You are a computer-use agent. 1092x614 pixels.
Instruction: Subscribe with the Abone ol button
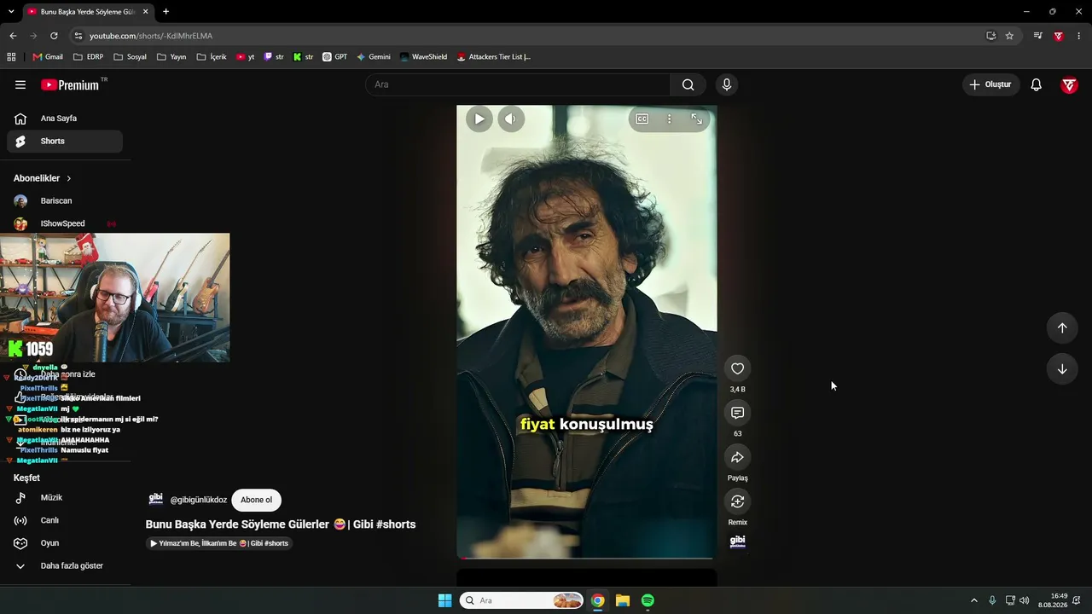256,500
